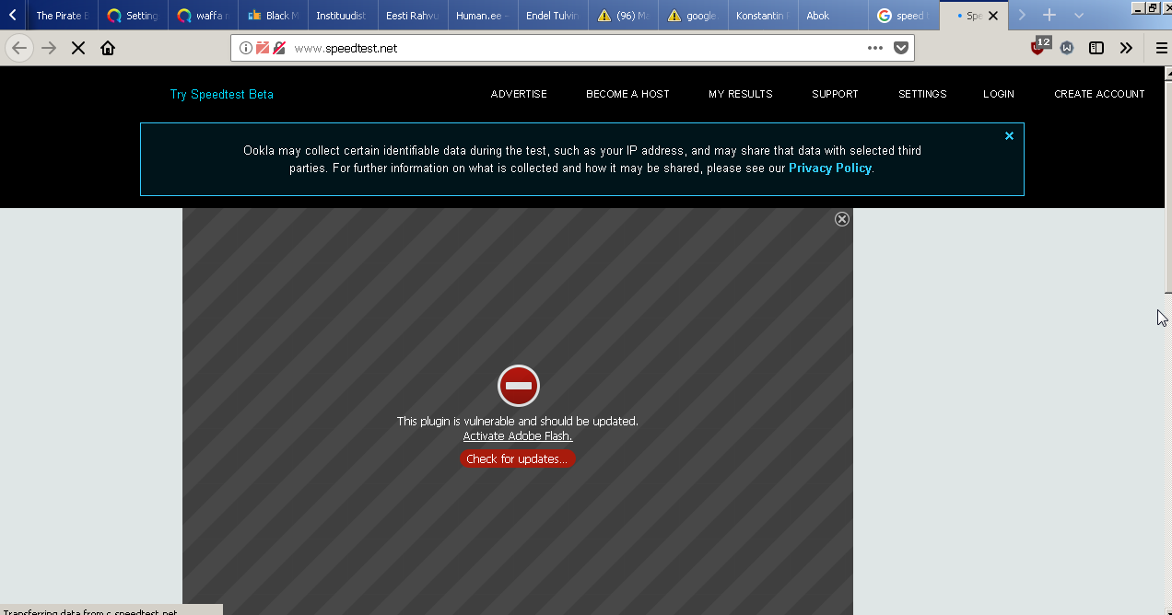This screenshot has height=615, width=1172.
Task: Switch to the waffa tab
Action: coord(203,16)
